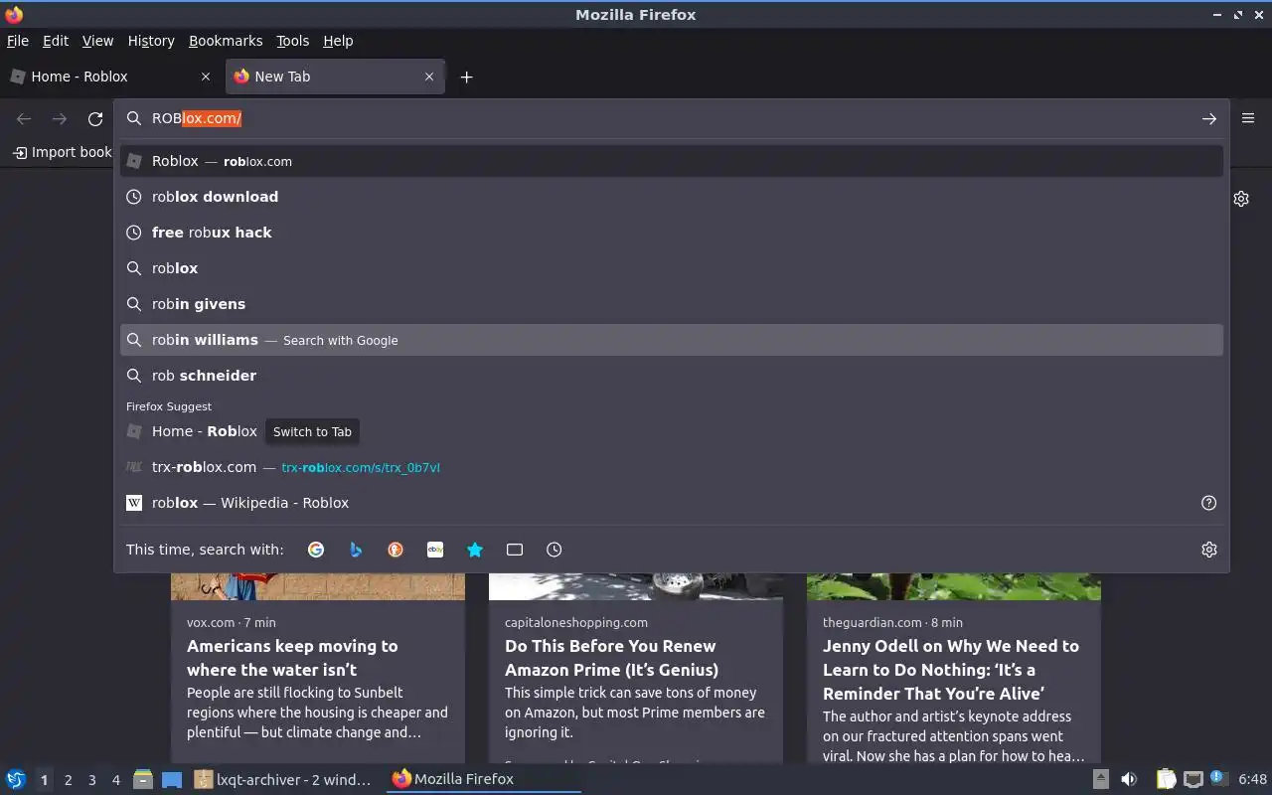Open the Bookmarks menu
Screen dimensions: 1272x795
(226, 41)
